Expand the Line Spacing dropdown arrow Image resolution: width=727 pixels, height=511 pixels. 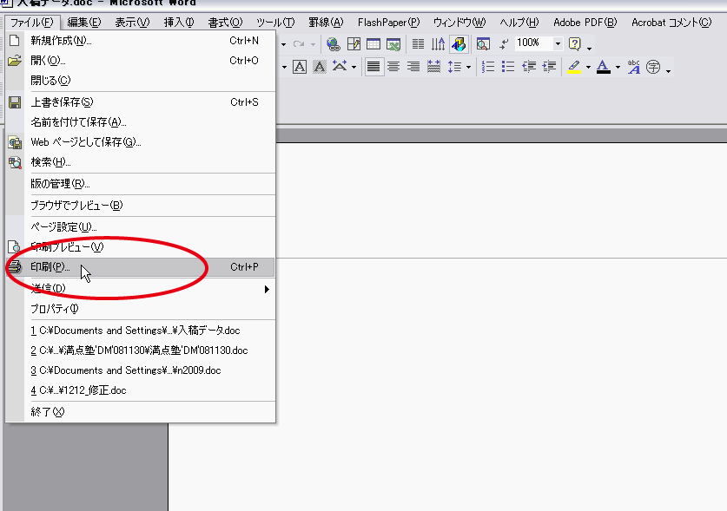(468, 67)
